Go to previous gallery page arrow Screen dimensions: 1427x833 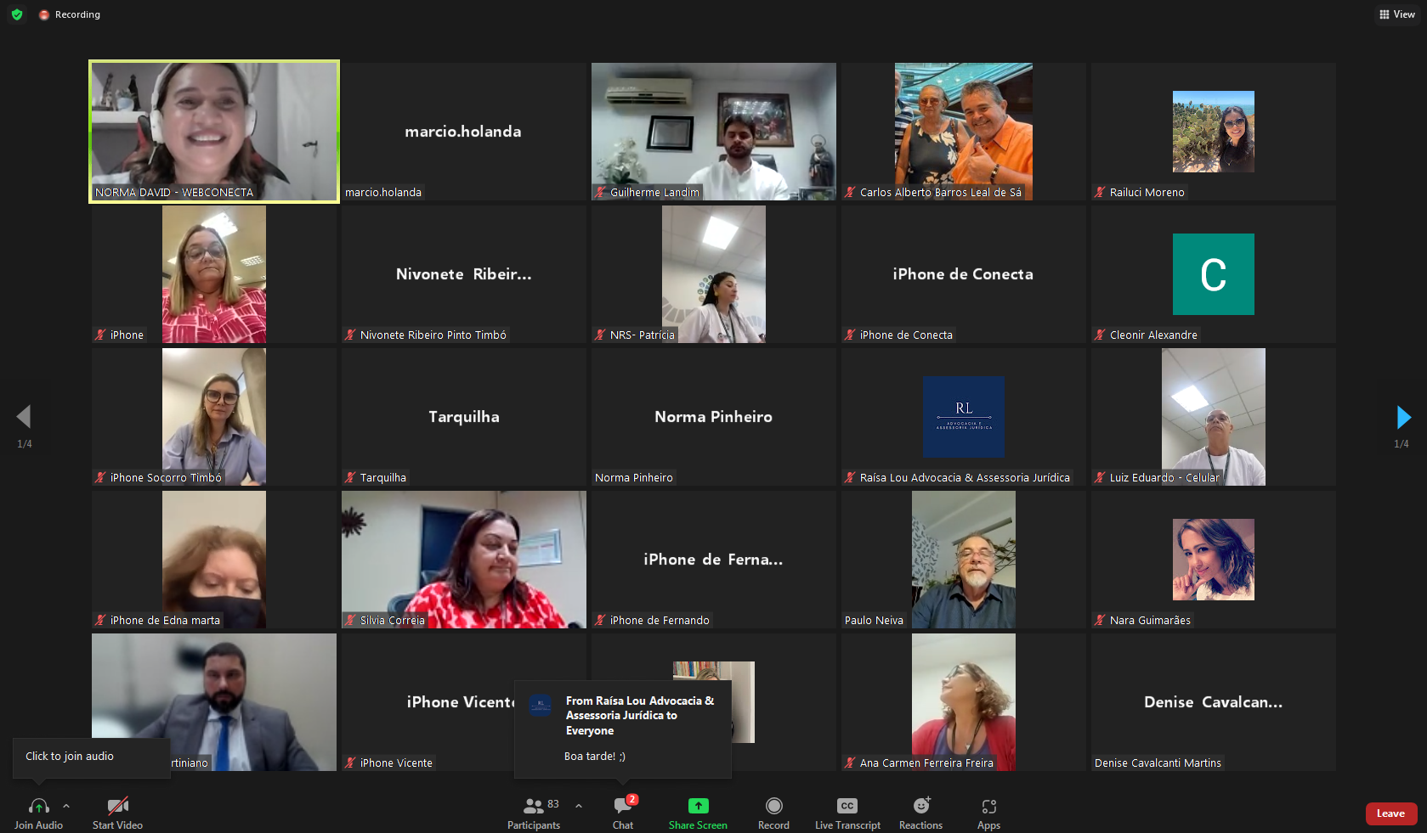tap(24, 417)
